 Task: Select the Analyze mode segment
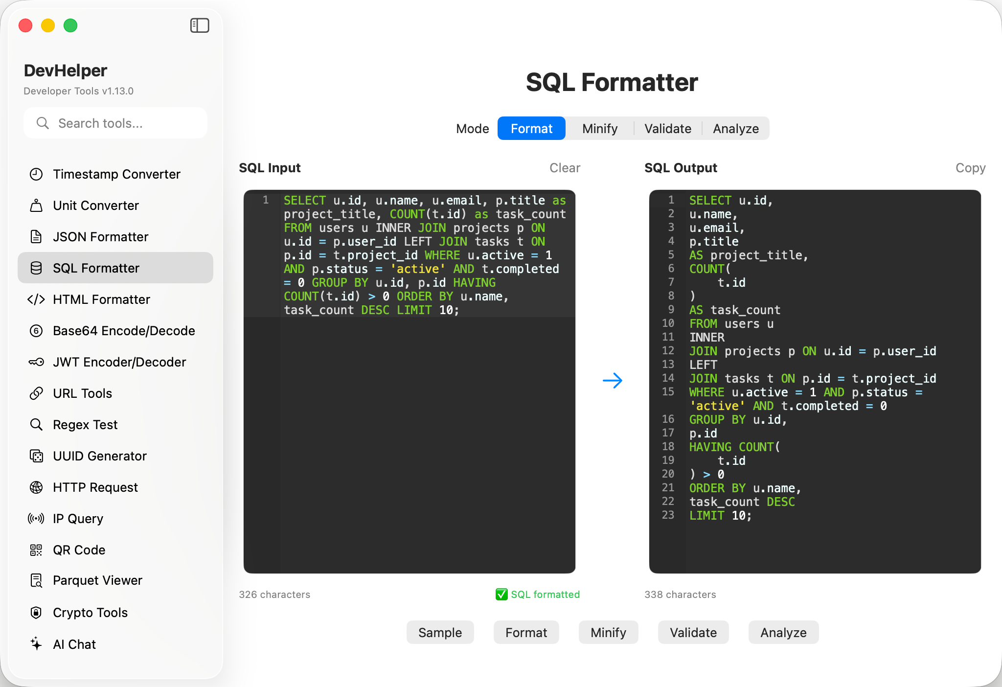pos(736,129)
